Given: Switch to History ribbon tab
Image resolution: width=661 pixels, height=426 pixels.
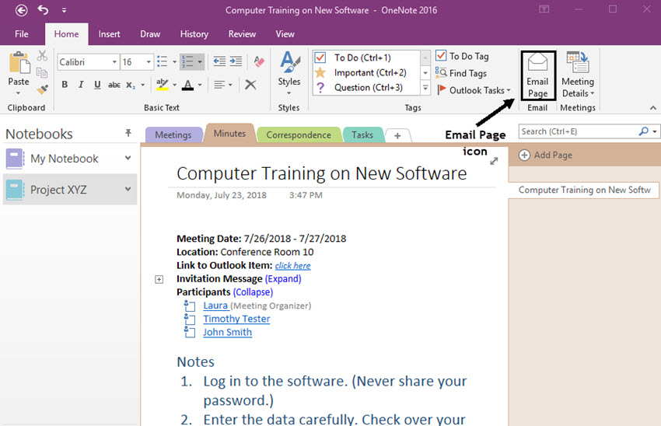Looking at the screenshot, I should click(x=194, y=34).
